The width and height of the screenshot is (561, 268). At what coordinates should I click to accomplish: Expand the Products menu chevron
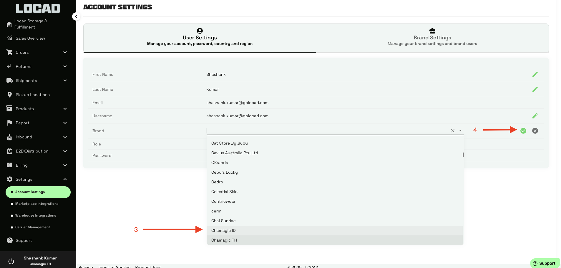65,109
